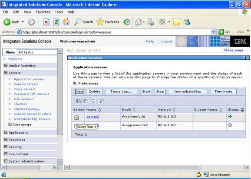This screenshot has height=179, width=251.
Task: Sort table by the Name column arrows
Action: 100,110
